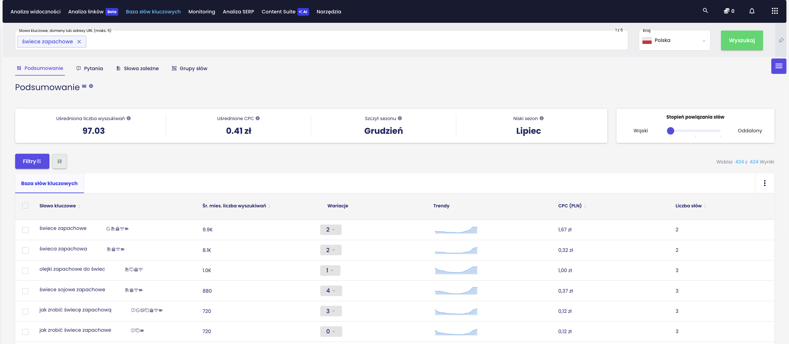Image resolution: width=789 pixels, height=344 pixels.
Task: Open Analiza SERP menu
Action: click(x=238, y=12)
